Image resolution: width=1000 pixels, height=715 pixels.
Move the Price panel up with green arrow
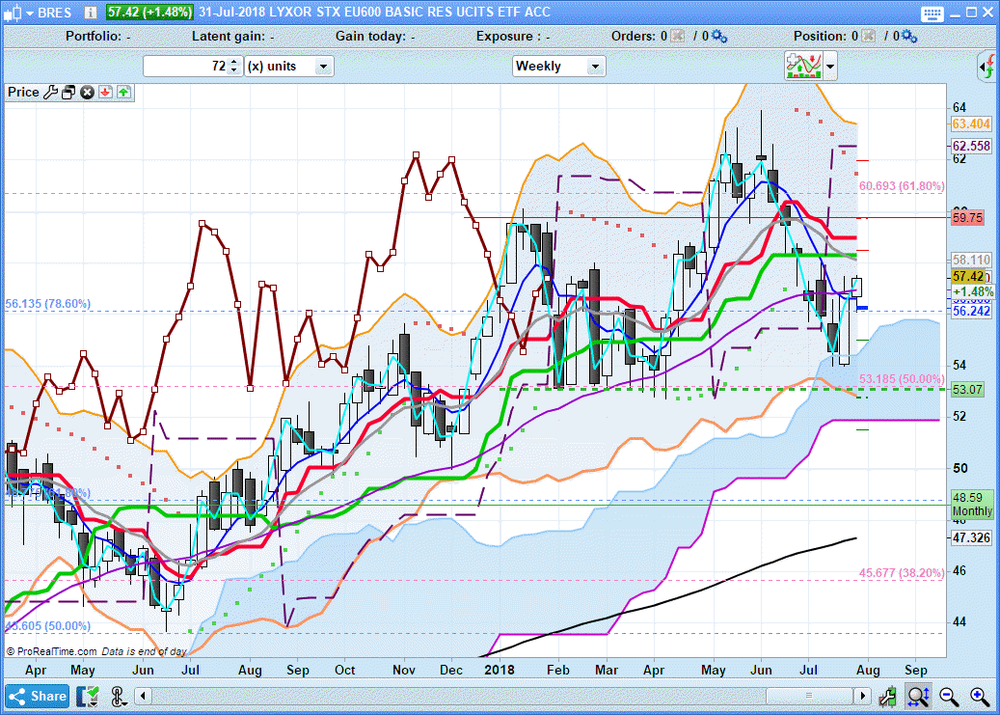(x=123, y=92)
